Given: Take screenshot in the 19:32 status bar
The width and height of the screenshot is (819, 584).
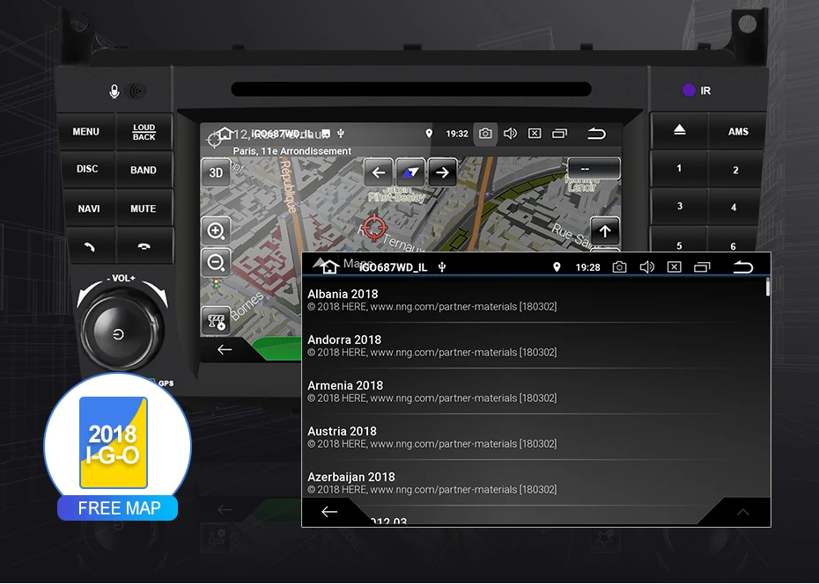Looking at the screenshot, I should click(485, 134).
